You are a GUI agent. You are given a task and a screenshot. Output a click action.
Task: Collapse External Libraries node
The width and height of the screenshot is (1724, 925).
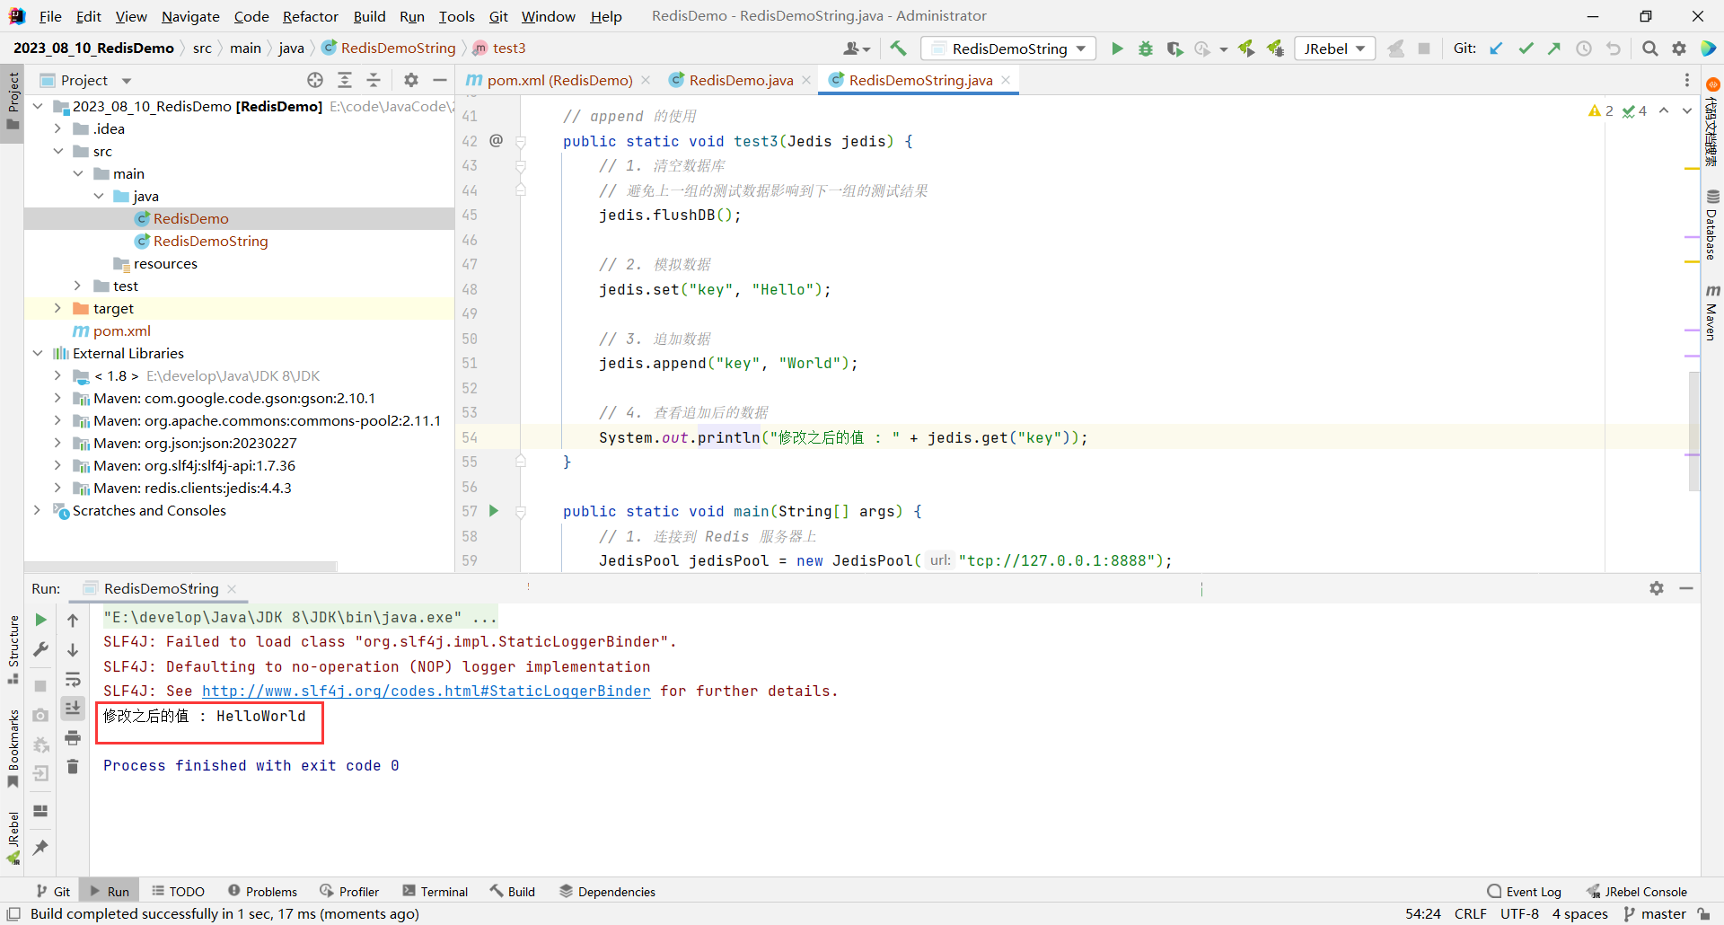[38, 353]
